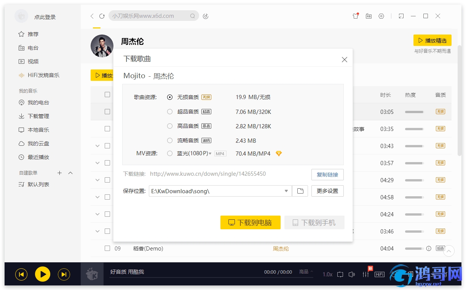This screenshot has width=466, height=290.
Task: Open the skin (shirt) icon
Action: point(356,16)
